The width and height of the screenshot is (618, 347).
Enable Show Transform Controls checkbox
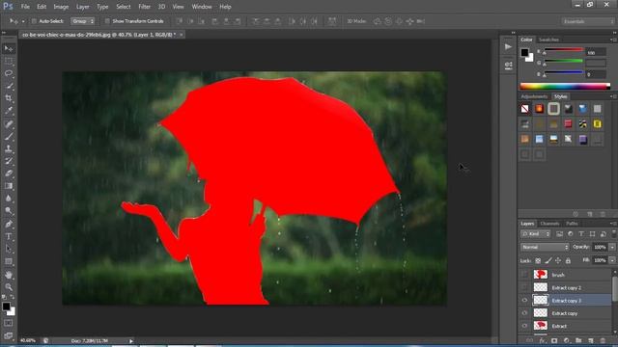tap(107, 21)
